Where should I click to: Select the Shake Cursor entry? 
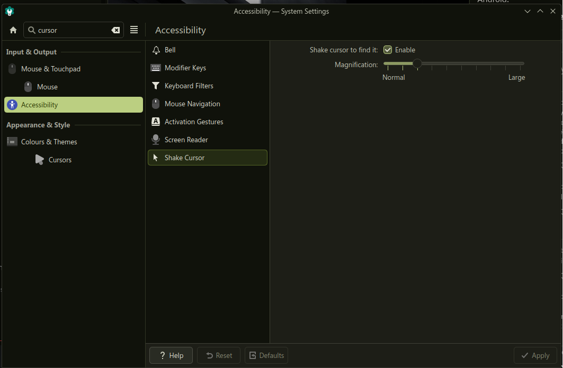[x=208, y=158]
